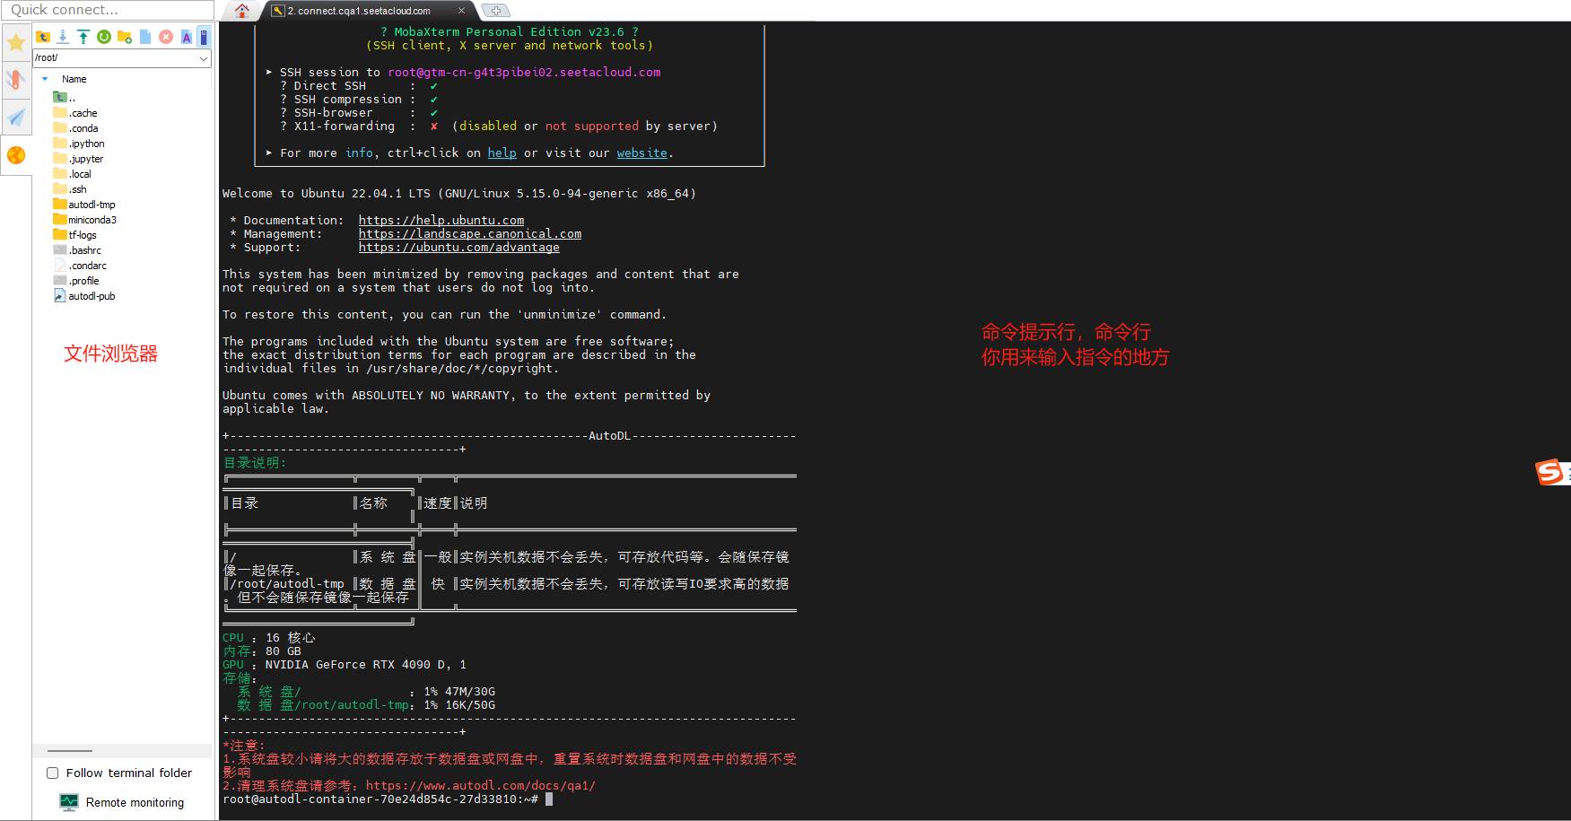Select the .bashrc file
Image resolution: width=1571 pixels, height=821 pixels.
pos(77,250)
